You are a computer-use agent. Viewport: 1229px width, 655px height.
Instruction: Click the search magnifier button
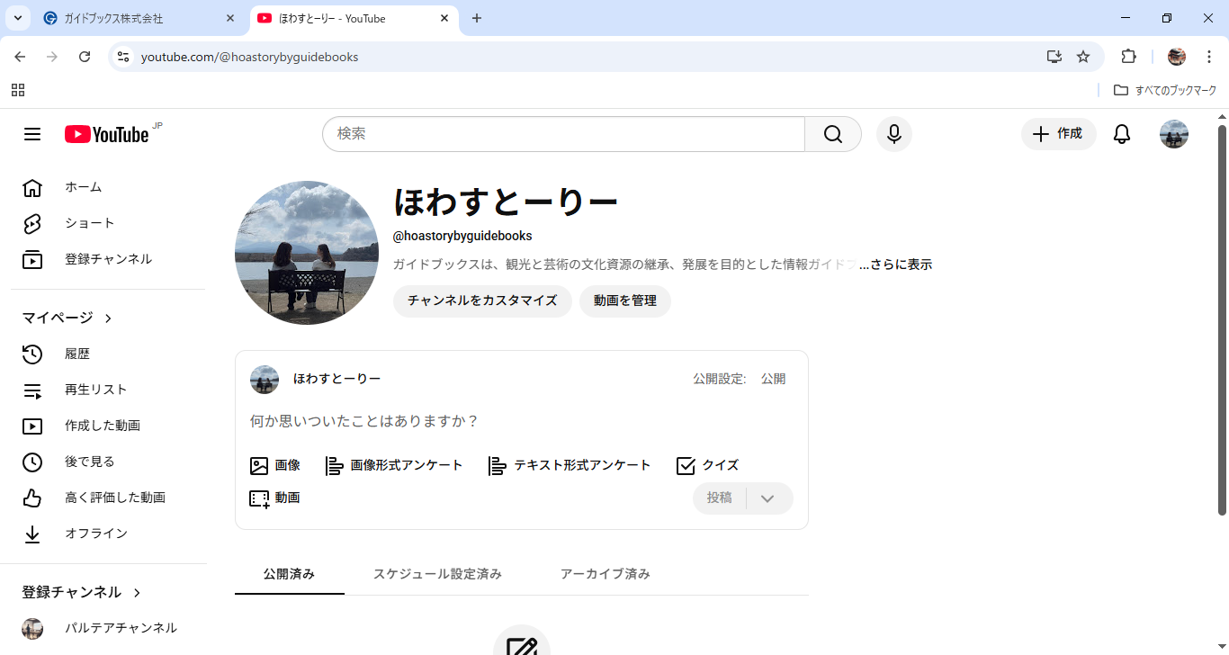click(832, 134)
